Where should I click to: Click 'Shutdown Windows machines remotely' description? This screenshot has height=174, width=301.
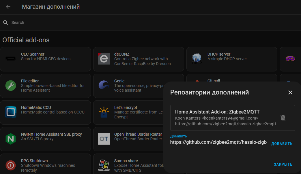coord(48,168)
